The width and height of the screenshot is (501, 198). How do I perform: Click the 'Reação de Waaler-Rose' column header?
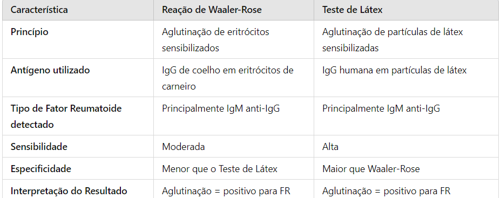tap(212, 10)
